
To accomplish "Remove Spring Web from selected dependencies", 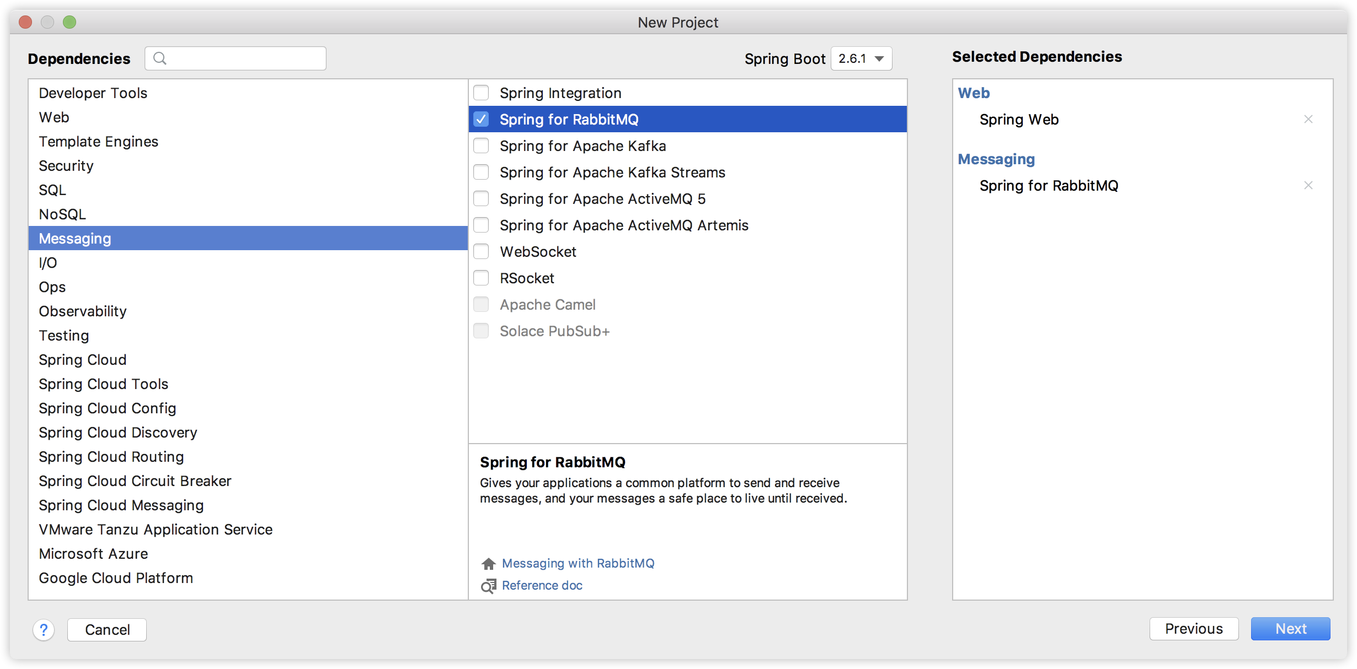I will coord(1308,120).
